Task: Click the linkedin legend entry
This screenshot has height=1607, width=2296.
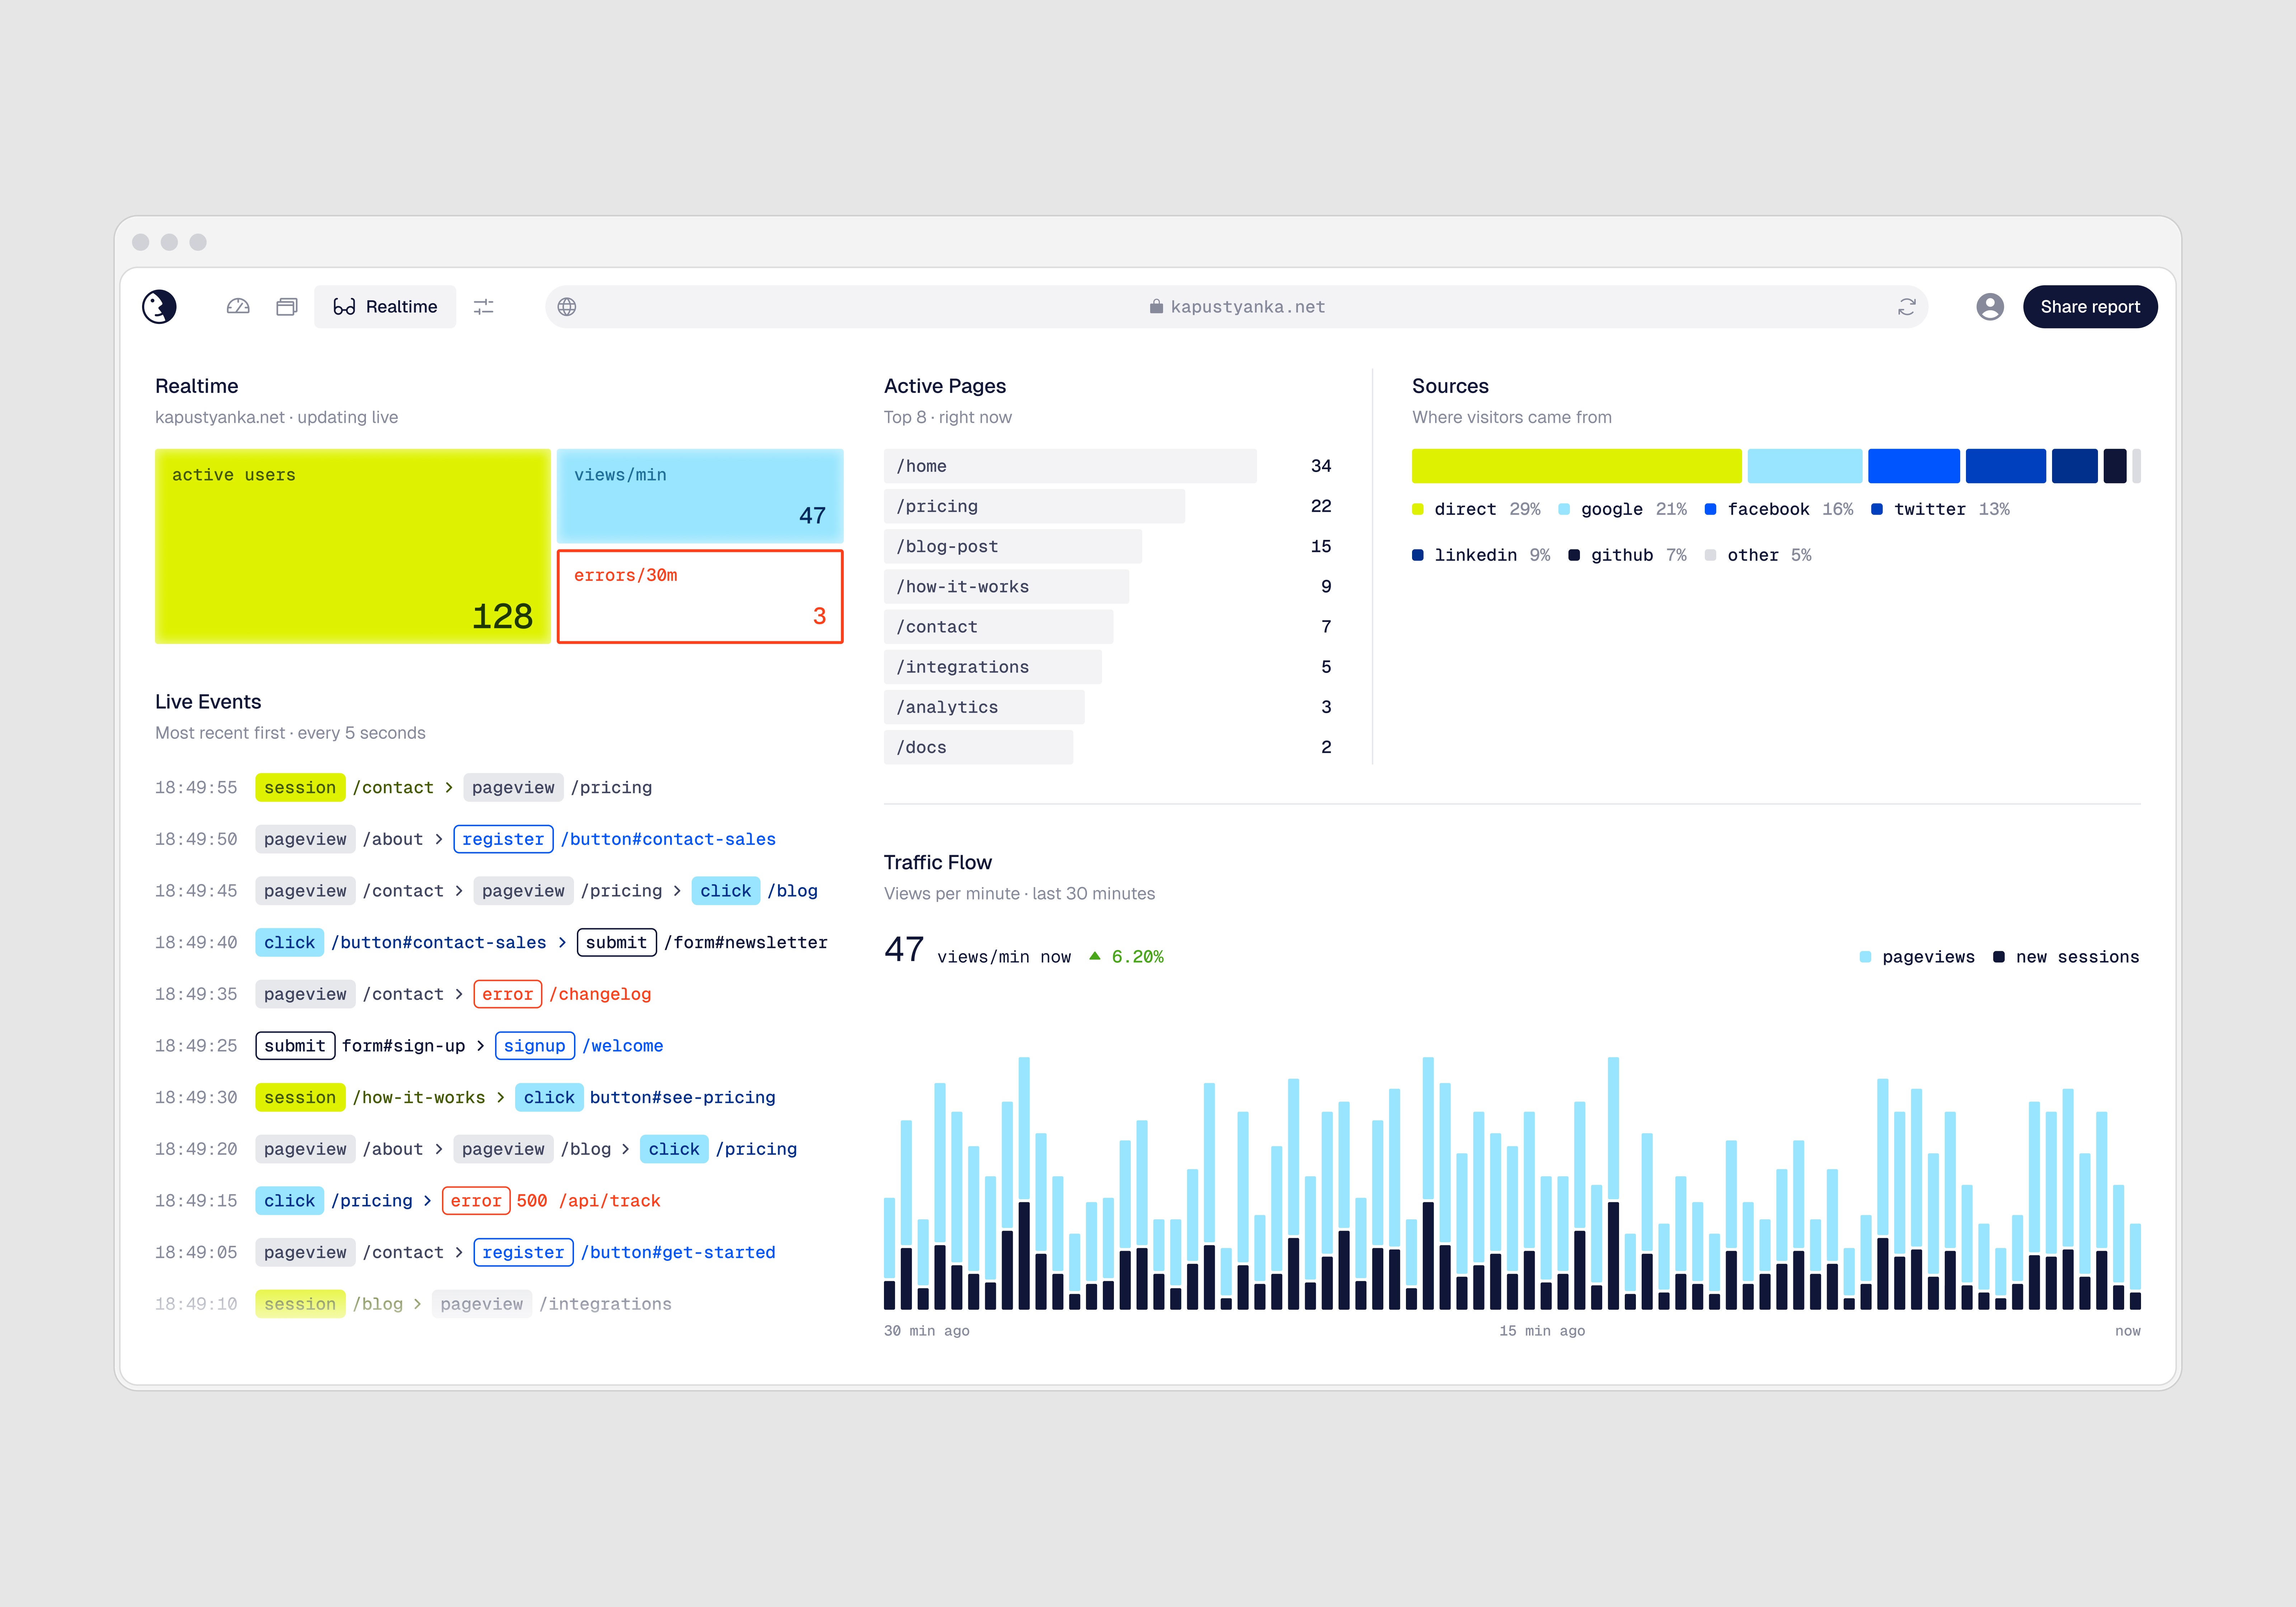Action: [1481, 555]
